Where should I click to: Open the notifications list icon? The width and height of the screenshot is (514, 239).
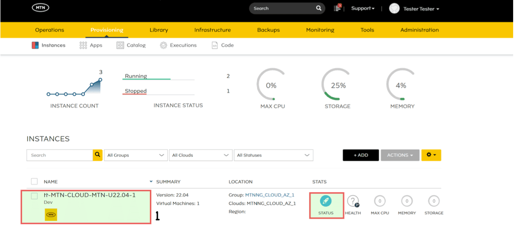(x=337, y=8)
